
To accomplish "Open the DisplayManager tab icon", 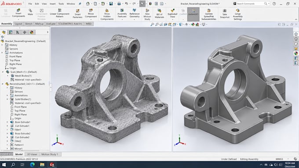I will [32, 32].
